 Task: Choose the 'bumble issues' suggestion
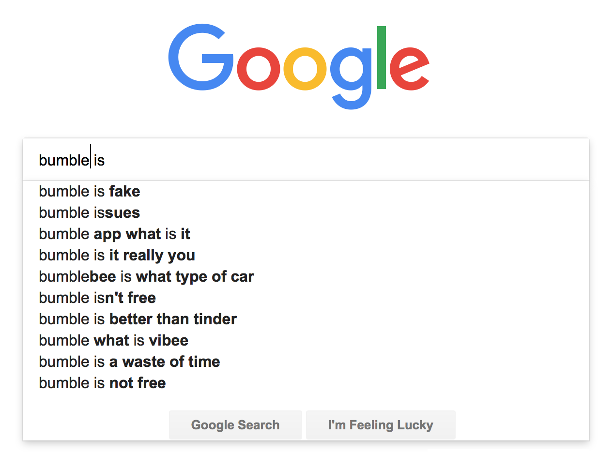click(x=90, y=213)
